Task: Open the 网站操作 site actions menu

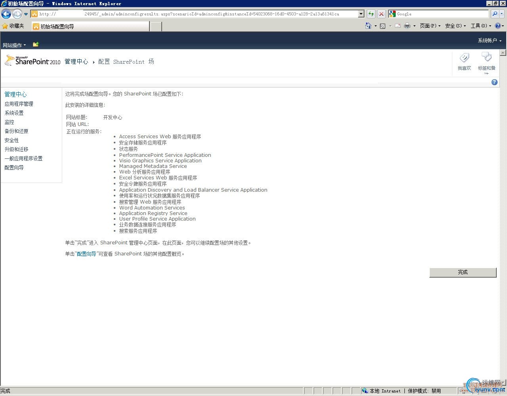Action: pyautogui.click(x=14, y=45)
